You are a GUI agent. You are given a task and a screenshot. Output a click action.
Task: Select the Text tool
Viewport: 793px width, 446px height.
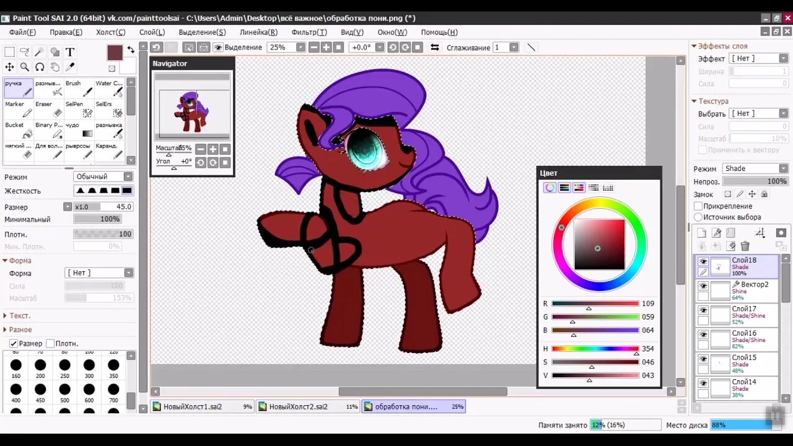(x=70, y=52)
